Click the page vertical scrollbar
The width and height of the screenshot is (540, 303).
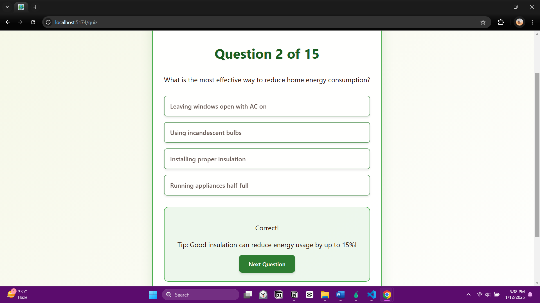pos(537,154)
